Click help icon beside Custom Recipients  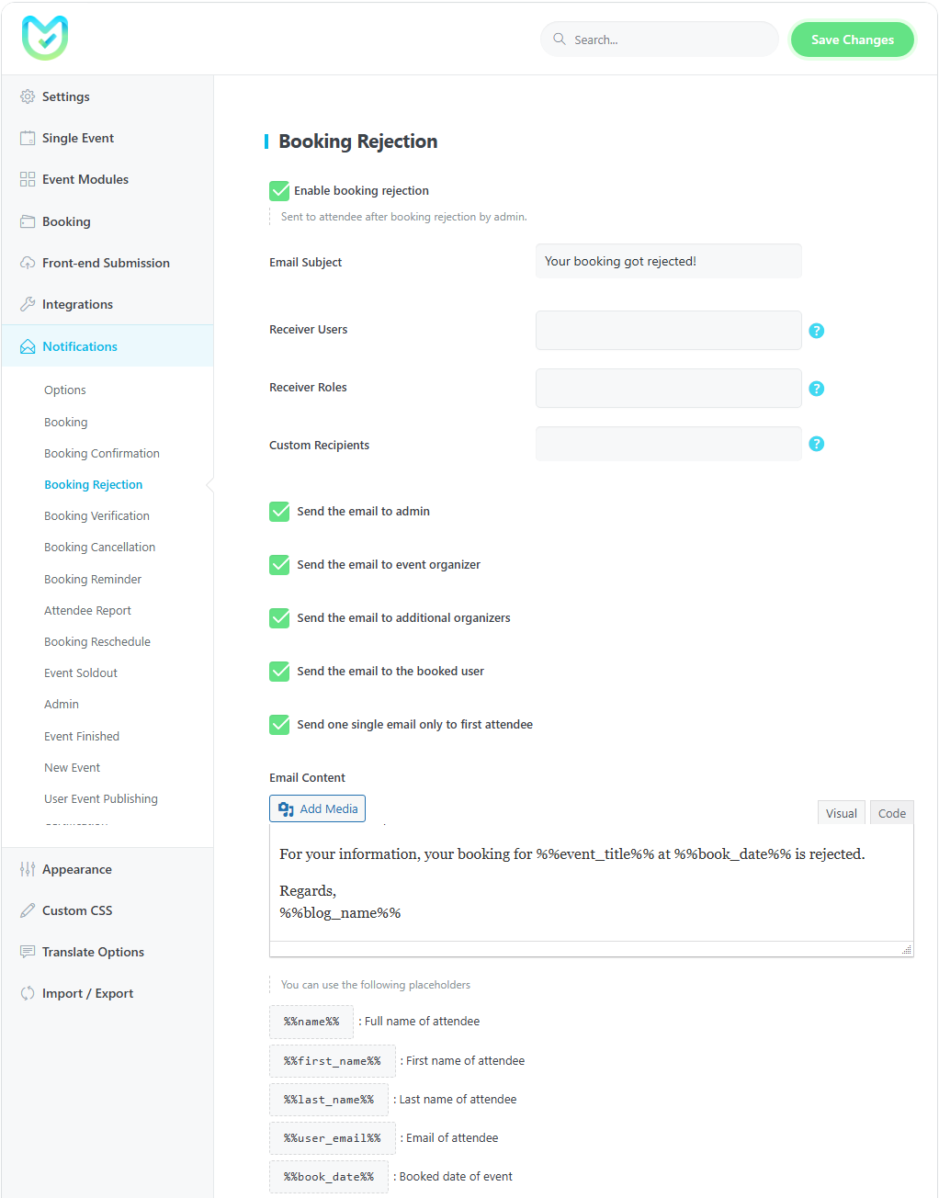tap(816, 444)
